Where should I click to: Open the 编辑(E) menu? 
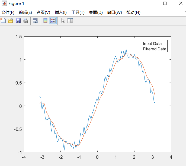click(x=25, y=12)
